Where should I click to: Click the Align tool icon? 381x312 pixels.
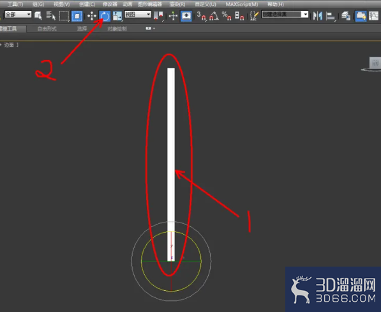point(331,16)
